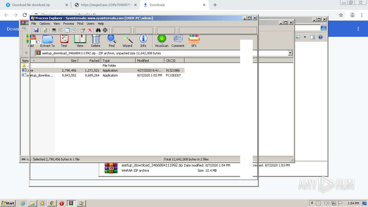Open Process Explorer Users menu
Screen dimensions: 368x207
[x=91, y=24]
